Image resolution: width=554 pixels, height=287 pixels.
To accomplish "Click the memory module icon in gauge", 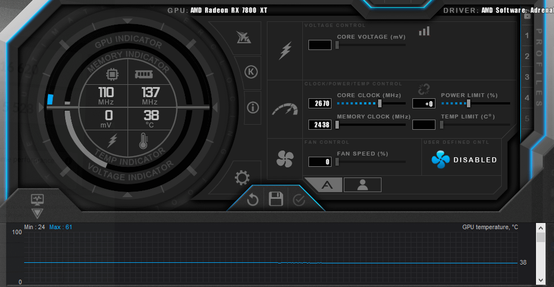I will click(x=144, y=74).
